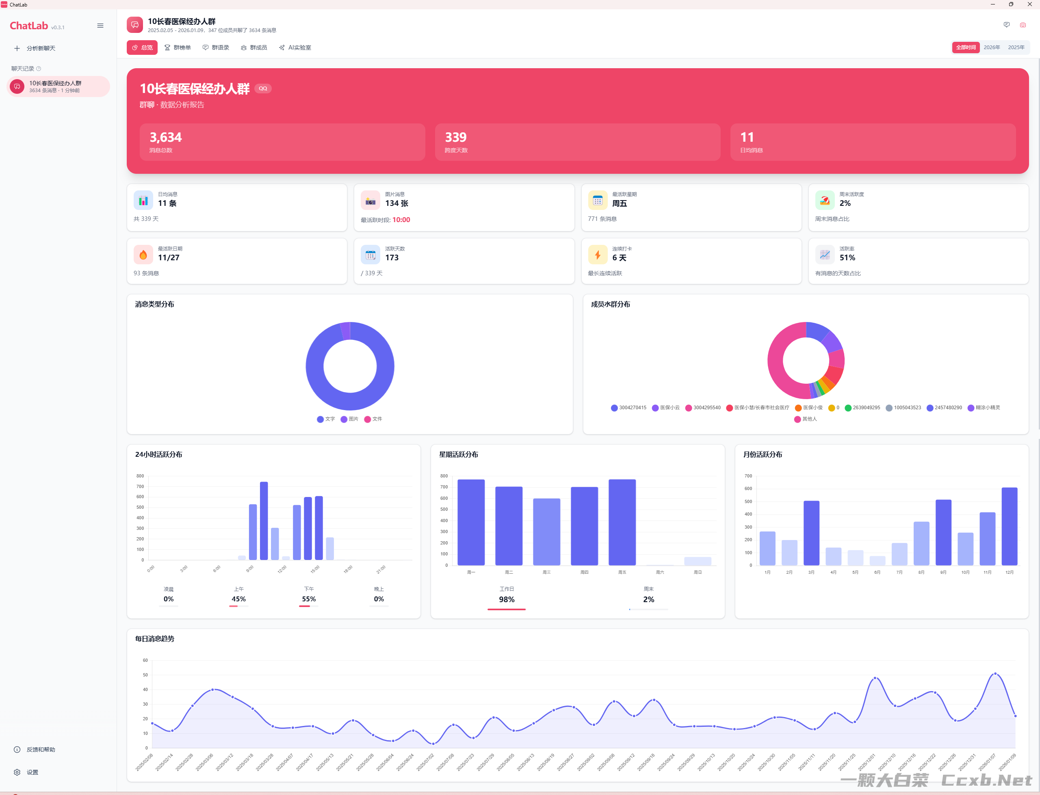Toggle the 文字 legend in the message type chart
Screen dimensions: 1040x795
(326, 419)
